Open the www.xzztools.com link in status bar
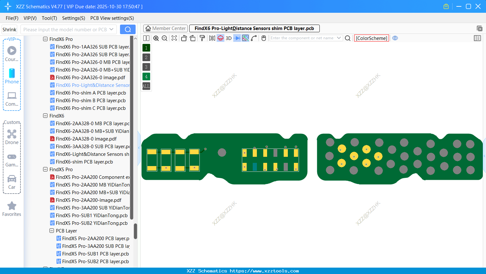The image size is (486, 274). 264,271
